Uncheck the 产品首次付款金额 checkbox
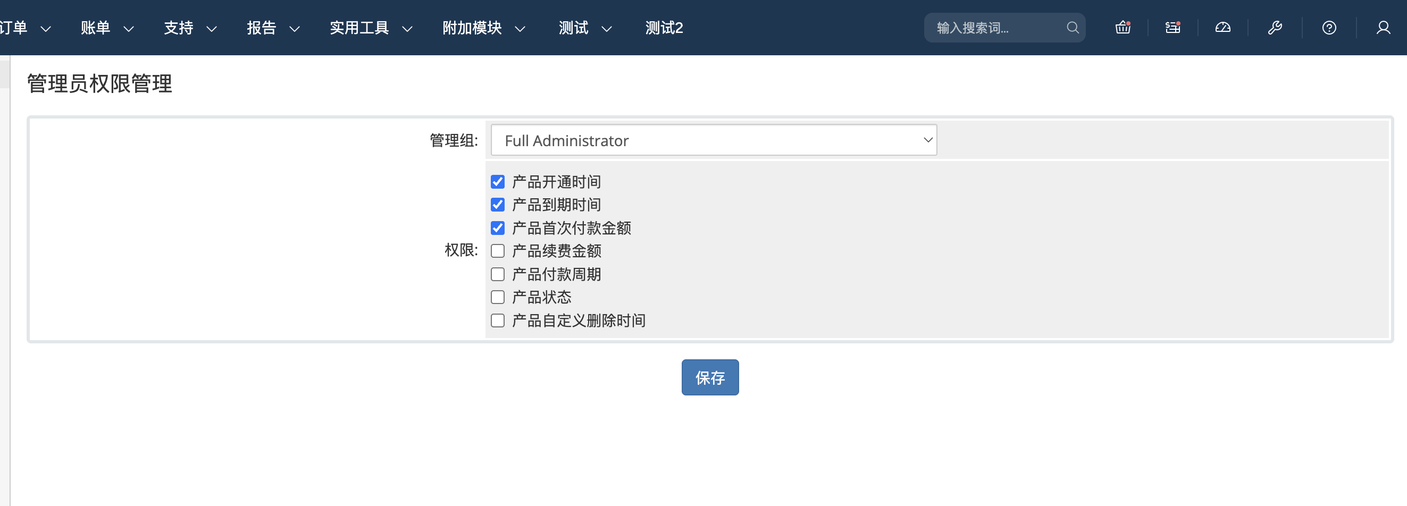The height and width of the screenshot is (506, 1407). click(x=497, y=227)
